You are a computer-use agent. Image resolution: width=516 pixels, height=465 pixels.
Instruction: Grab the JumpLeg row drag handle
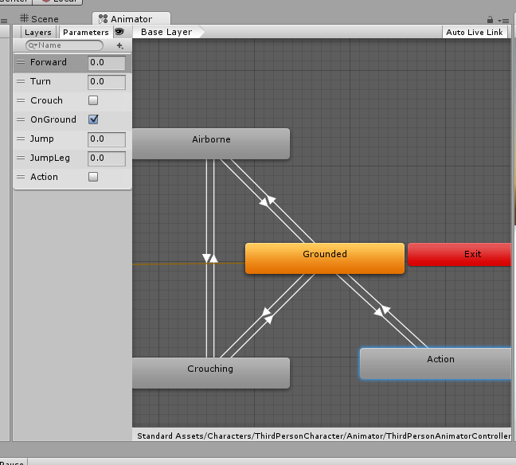[21, 158]
